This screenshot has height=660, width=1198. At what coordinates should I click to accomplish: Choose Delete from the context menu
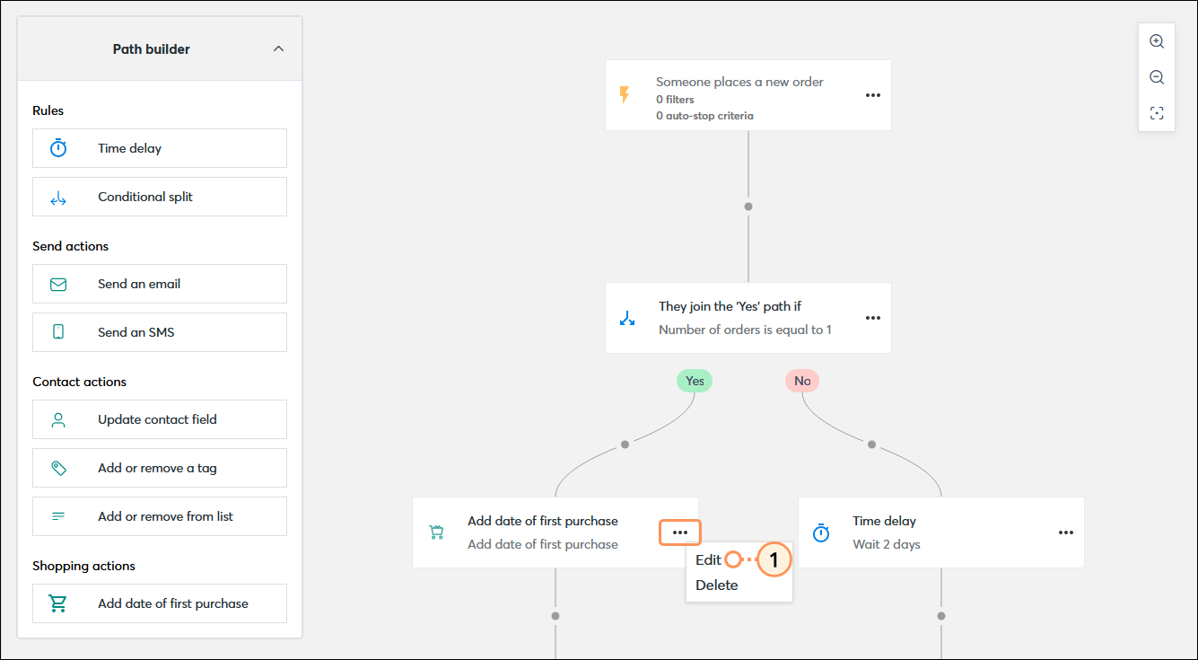click(x=717, y=585)
